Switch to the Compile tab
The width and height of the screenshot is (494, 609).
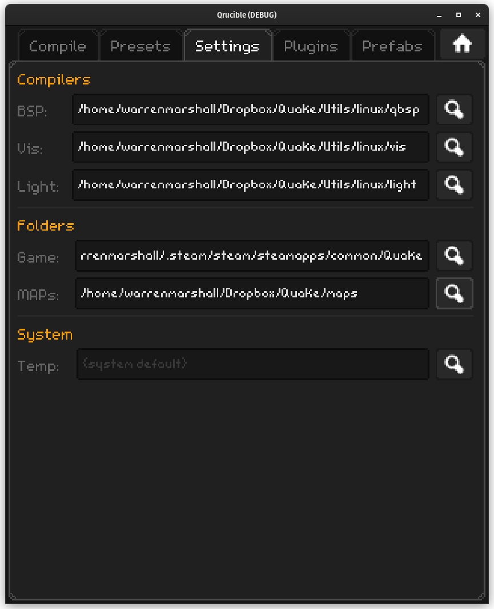click(58, 46)
